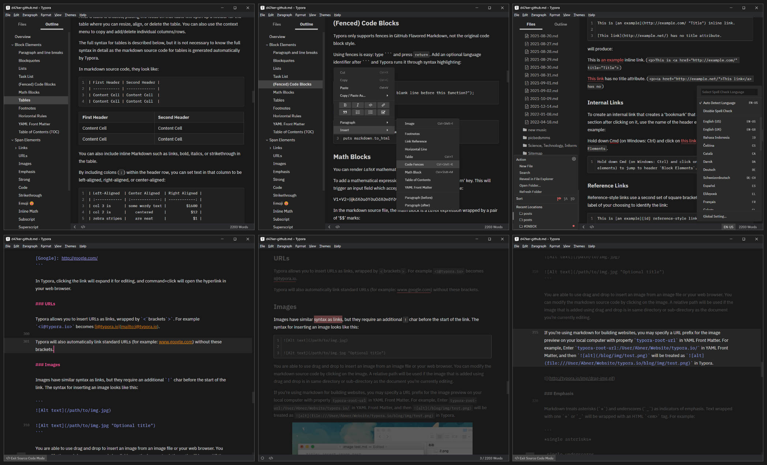The height and width of the screenshot is (465, 767).
Task: Click the blockquote icon in context menu
Action: pyautogui.click(x=345, y=112)
